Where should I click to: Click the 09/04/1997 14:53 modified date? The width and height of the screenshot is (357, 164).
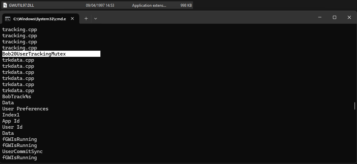[x=100, y=5]
